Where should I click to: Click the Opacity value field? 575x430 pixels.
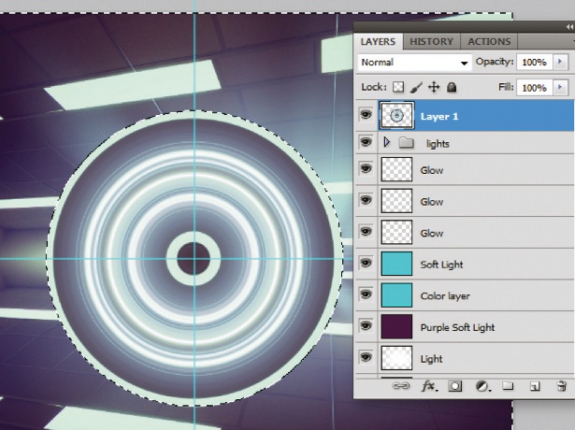(534, 63)
